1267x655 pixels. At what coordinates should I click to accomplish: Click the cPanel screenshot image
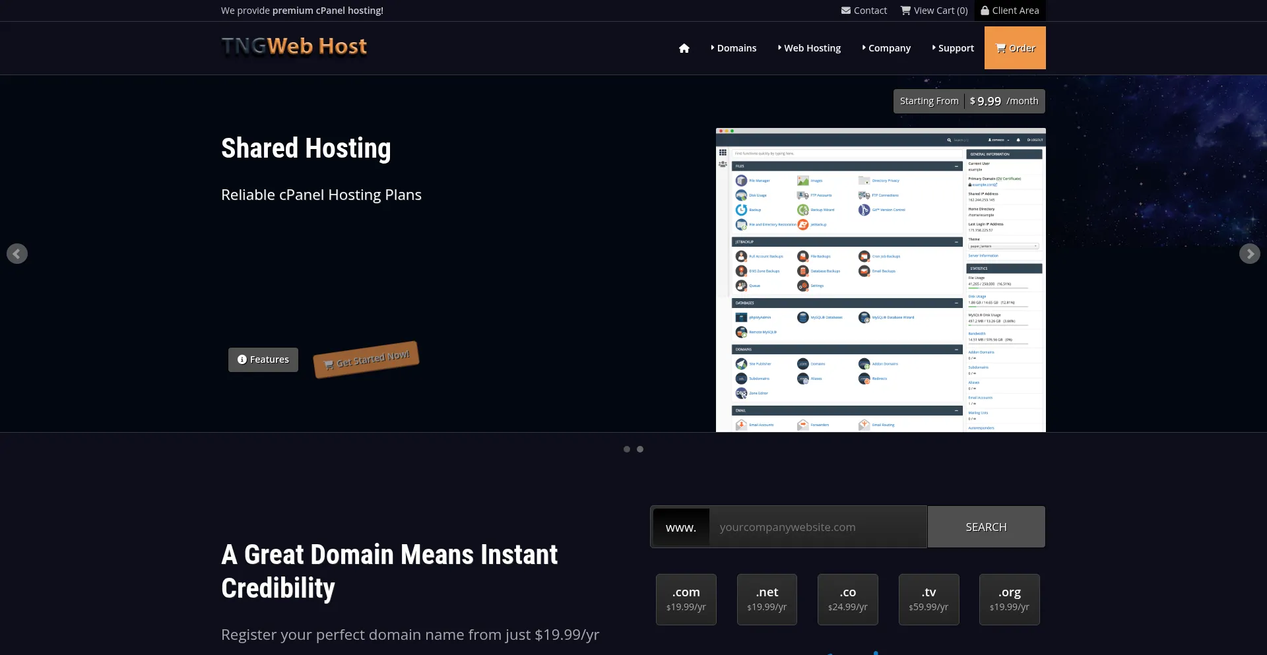pyautogui.click(x=881, y=280)
